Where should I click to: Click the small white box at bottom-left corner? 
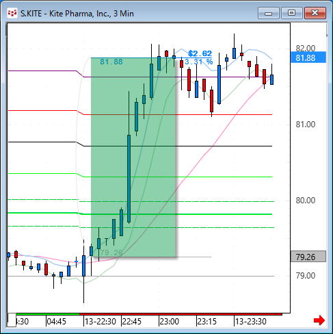12,320
